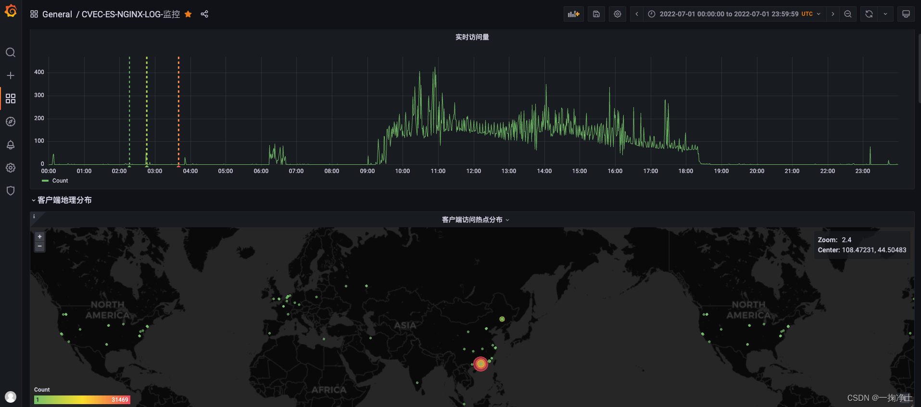Click the Create plus icon in sidebar
Image resolution: width=921 pixels, height=407 pixels.
click(11, 75)
